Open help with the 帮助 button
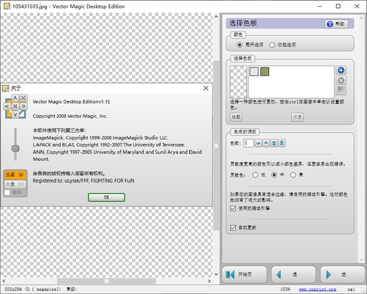The width and height of the screenshot is (367, 294). (x=336, y=24)
